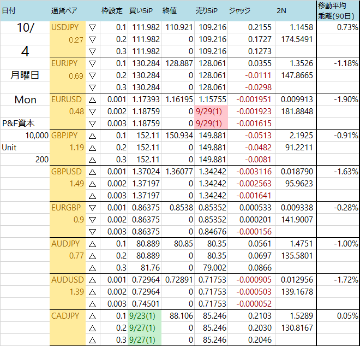Select the 月曜日 weekday cell
This screenshot has height=346, width=360.
coord(25,75)
